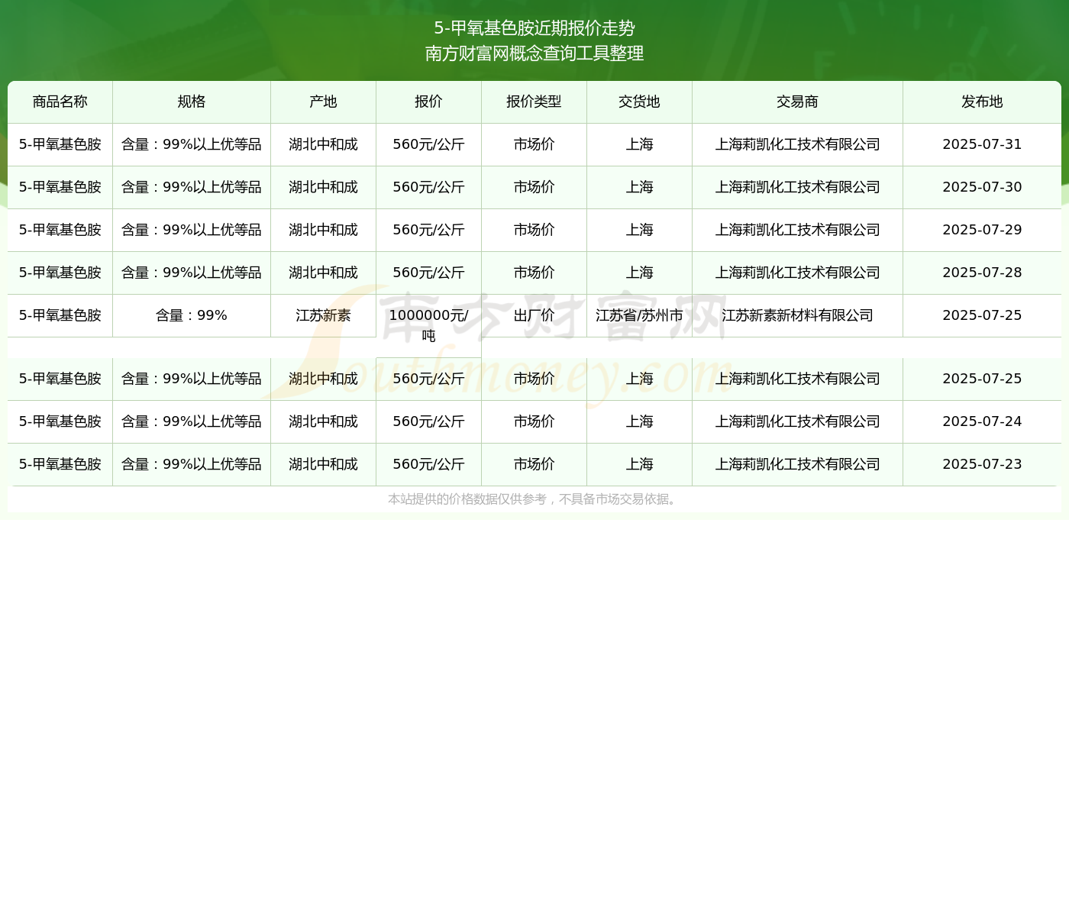This screenshot has width=1069, height=920.
Task: Click the 出厂价 quote type cell
Action: (x=534, y=315)
